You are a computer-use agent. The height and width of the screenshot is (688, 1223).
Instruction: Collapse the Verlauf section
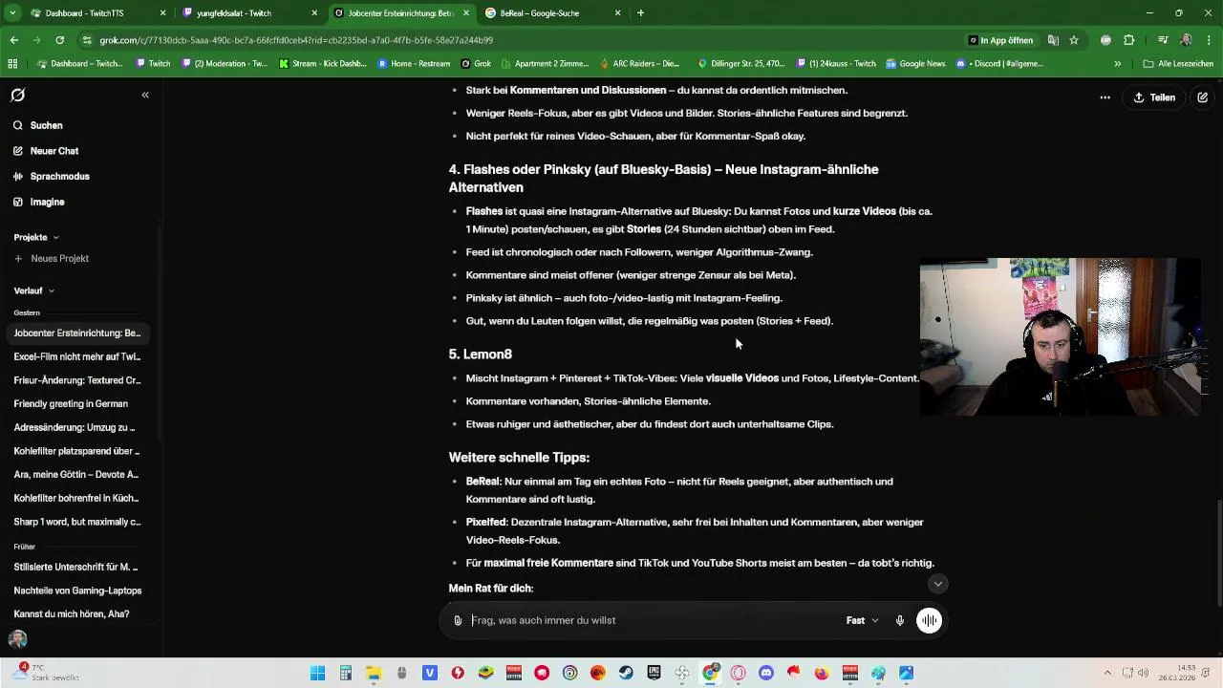(34, 290)
